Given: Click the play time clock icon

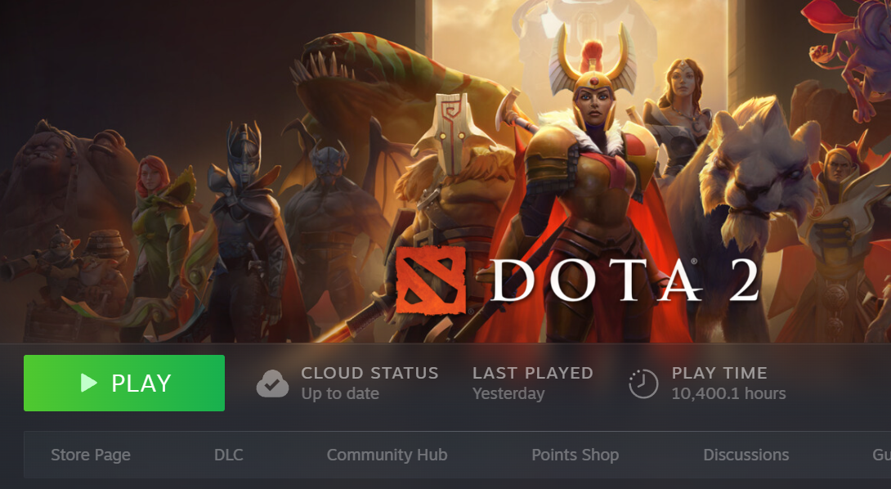Looking at the screenshot, I should [643, 384].
